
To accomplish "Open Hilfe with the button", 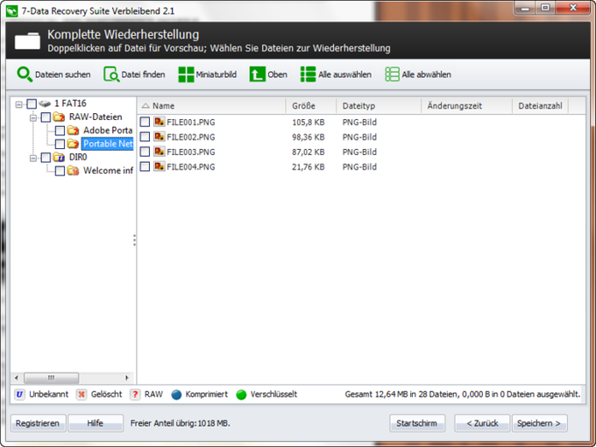I will coord(96,423).
